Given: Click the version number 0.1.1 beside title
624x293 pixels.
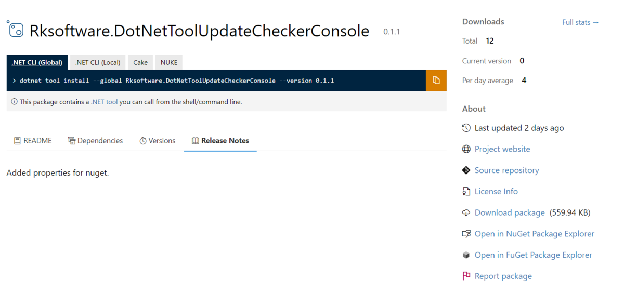Looking at the screenshot, I should click(392, 32).
